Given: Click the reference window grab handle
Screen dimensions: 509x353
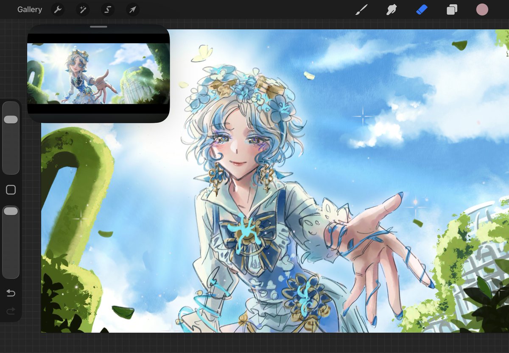Looking at the screenshot, I should pos(98,27).
